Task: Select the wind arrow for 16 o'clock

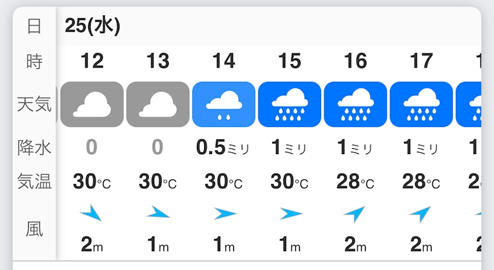Action: coord(355,214)
